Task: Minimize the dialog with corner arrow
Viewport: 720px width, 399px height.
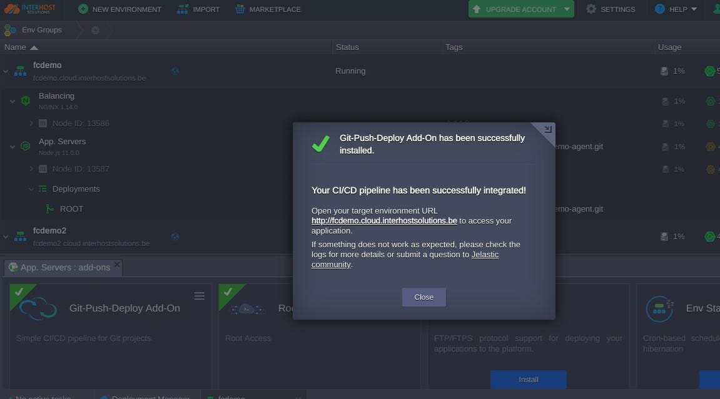Action: click(548, 129)
